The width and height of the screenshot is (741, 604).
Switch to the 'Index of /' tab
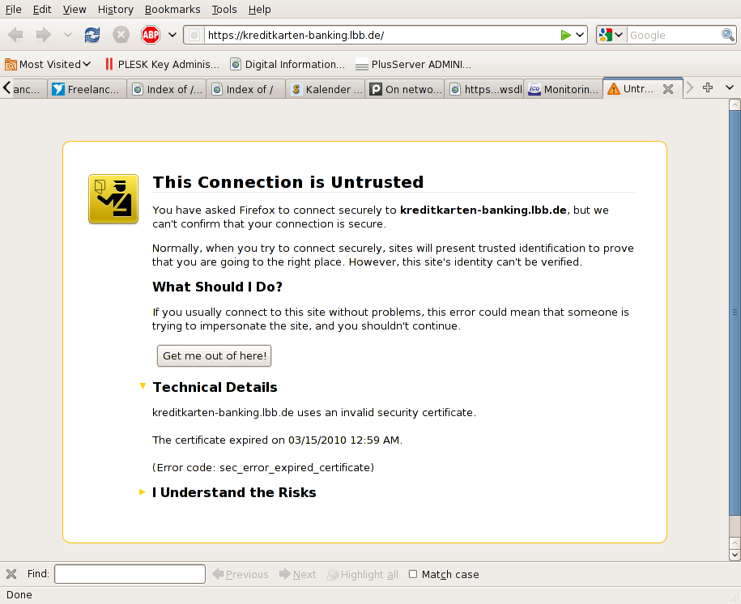click(245, 89)
